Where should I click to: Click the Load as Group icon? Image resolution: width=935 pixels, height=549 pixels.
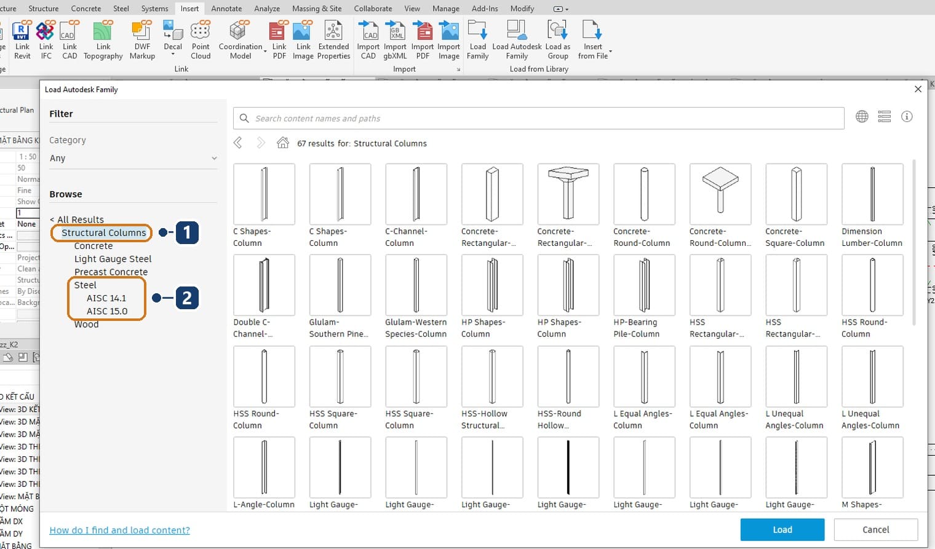(557, 40)
